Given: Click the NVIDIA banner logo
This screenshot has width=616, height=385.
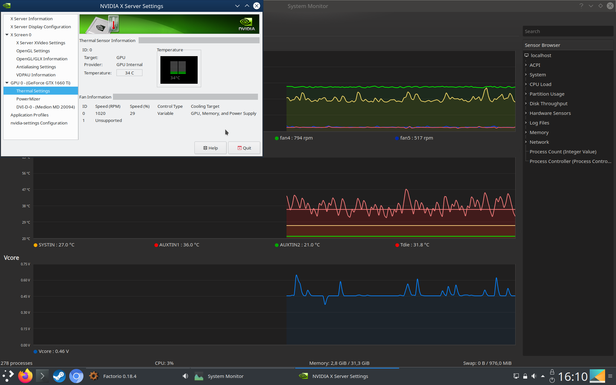Looking at the screenshot, I should click(247, 24).
